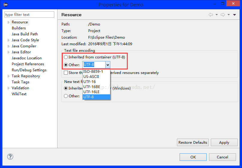242x168 pixels.
Task: Select Task Repository in the tree
Action: point(26,76)
